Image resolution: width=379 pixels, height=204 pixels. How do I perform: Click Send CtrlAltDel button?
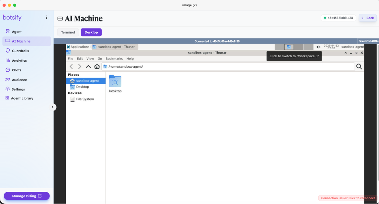(368, 41)
